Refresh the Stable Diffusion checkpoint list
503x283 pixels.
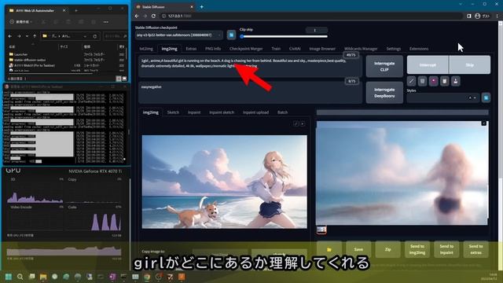tap(231, 35)
